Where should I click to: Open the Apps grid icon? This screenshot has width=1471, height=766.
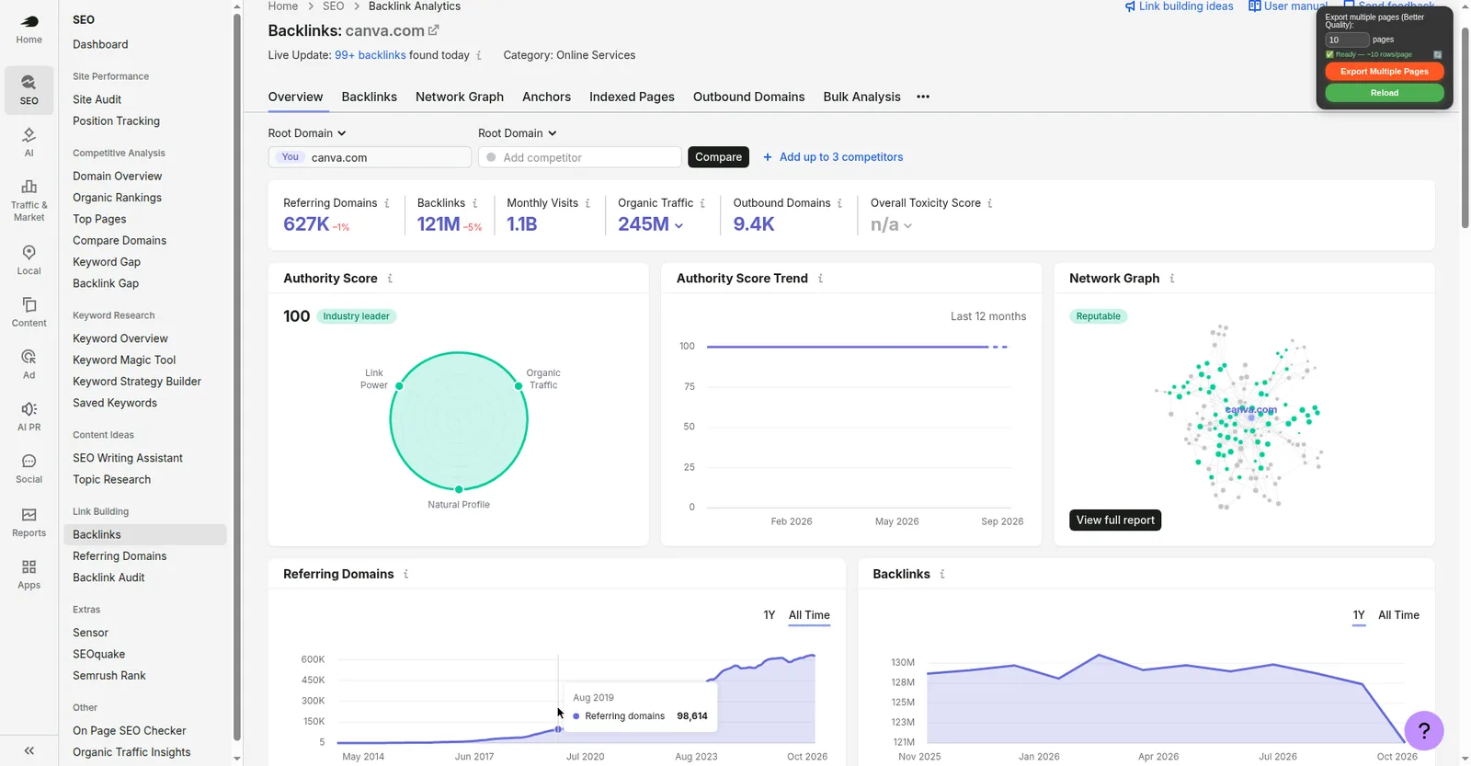[x=29, y=566]
